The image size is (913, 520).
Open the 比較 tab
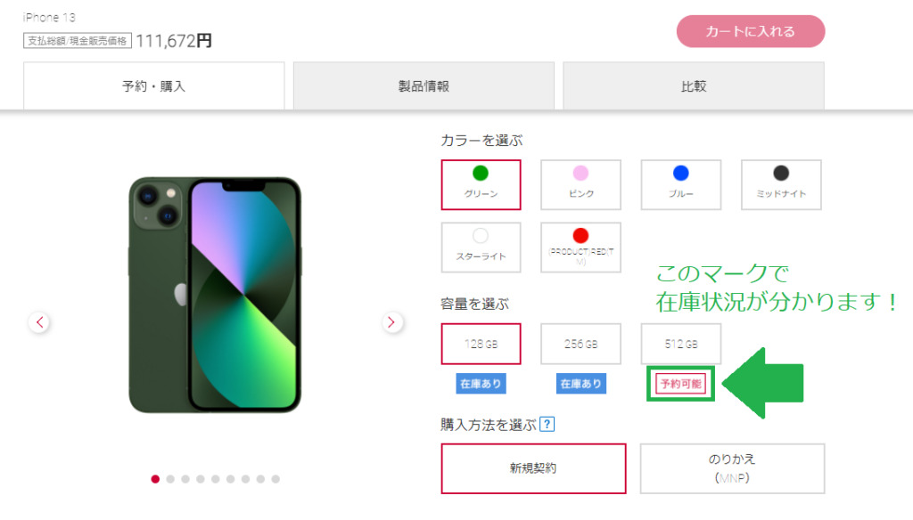tap(694, 86)
